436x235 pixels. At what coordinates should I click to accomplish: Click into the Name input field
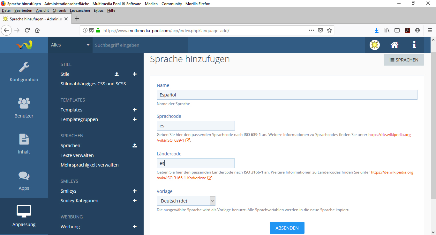pyautogui.click(x=287, y=95)
